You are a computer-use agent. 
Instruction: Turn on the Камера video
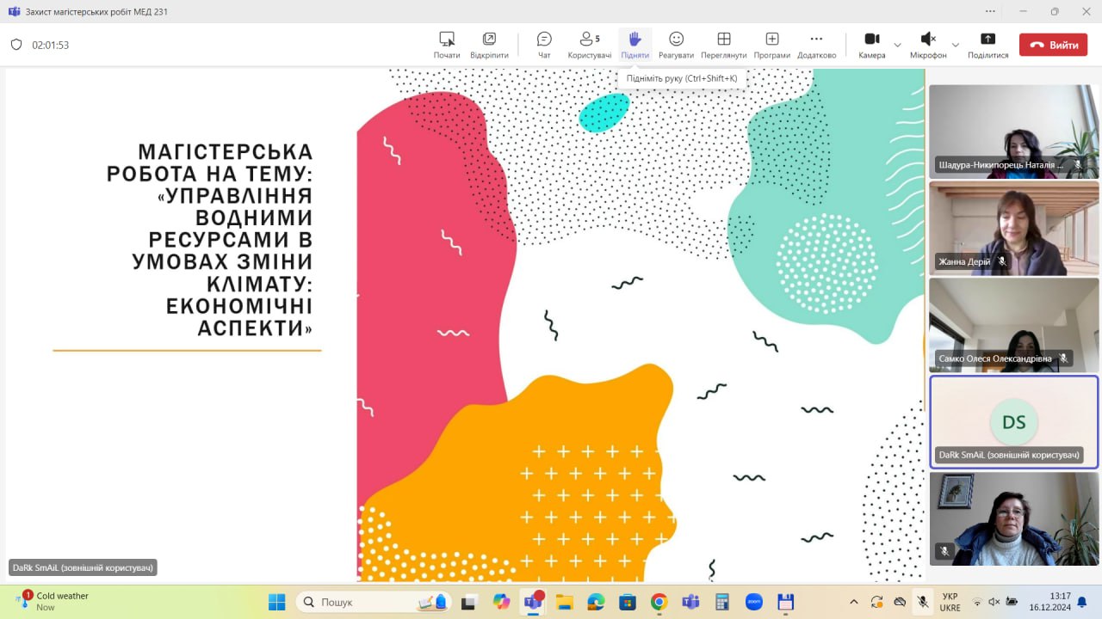tap(871, 45)
